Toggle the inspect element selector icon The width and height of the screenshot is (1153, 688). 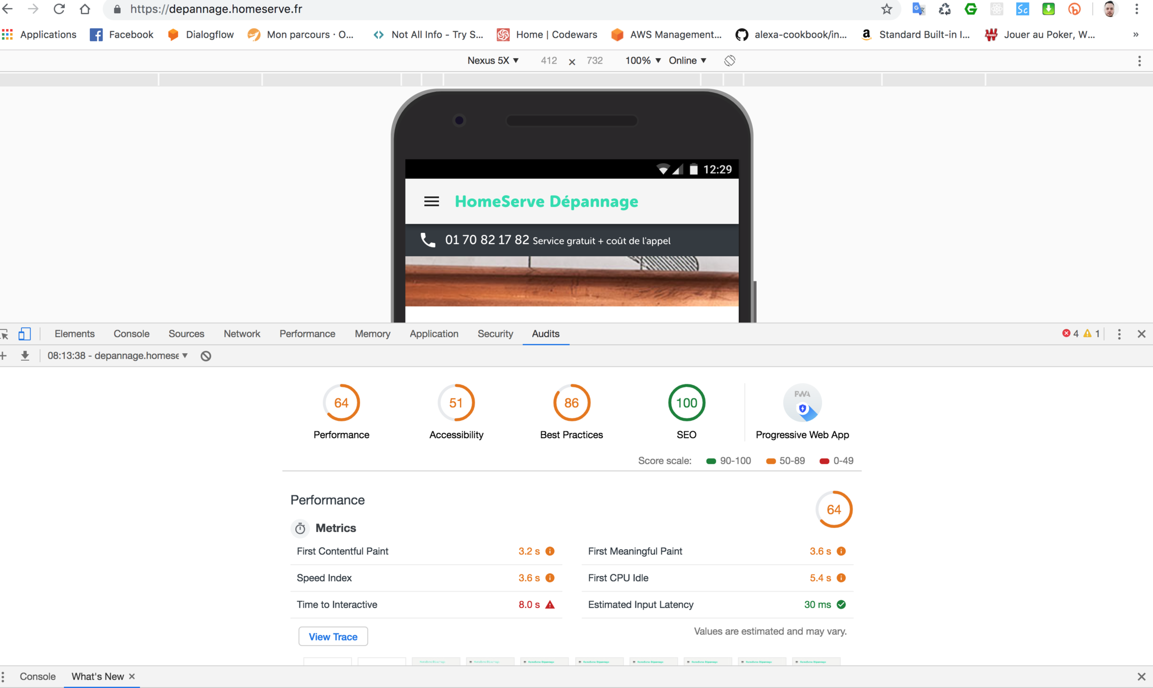[x=5, y=334]
